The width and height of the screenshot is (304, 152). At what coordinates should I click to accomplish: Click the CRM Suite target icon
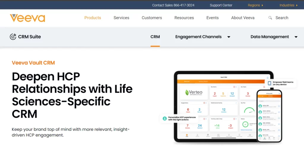click(x=13, y=37)
